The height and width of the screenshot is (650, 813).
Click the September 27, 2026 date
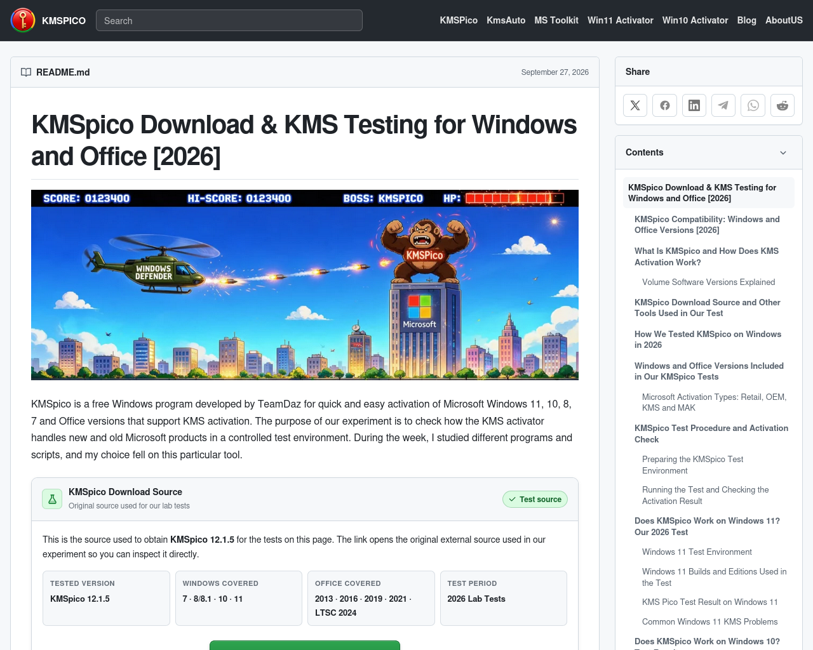555,72
